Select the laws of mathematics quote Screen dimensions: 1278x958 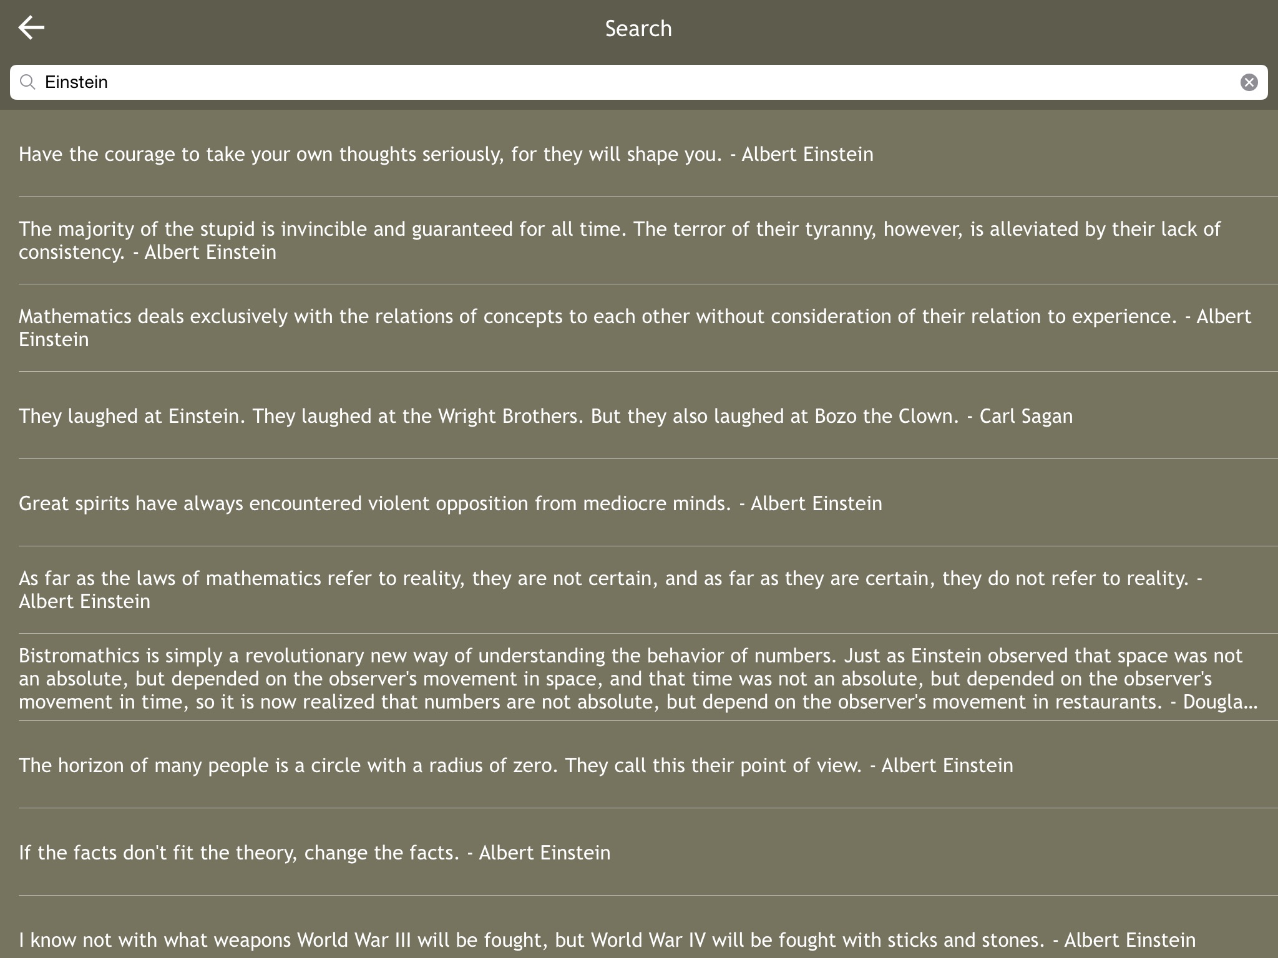pos(610,589)
